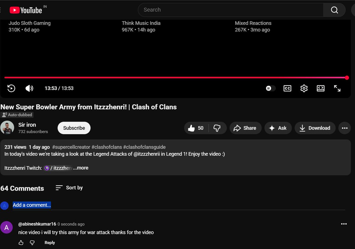The height and width of the screenshot is (249, 355).
Task: Open the Sort by comments dropdown
Action: 69,188
